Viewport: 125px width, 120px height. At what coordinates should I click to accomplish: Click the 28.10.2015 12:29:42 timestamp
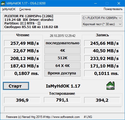pos(63,36)
